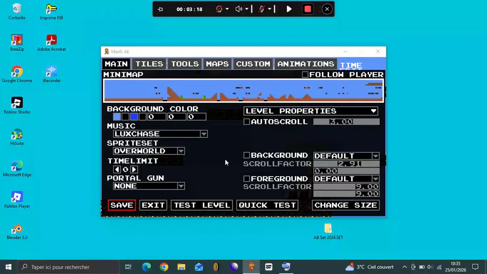Select the Imprime RIB desktop icon
Viewport: 487px width, 274px height.
click(51, 12)
